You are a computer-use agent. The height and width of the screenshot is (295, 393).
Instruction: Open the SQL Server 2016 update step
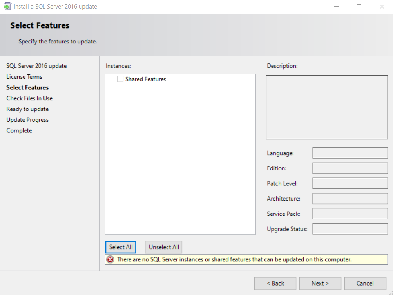tap(36, 66)
